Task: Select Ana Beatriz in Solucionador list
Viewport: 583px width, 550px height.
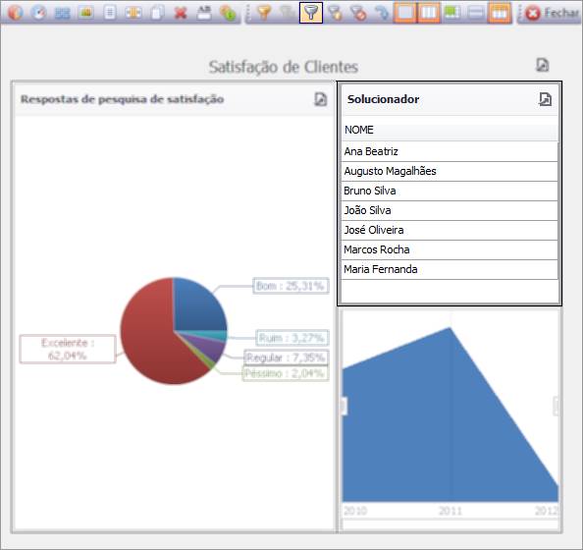Action: click(x=450, y=151)
